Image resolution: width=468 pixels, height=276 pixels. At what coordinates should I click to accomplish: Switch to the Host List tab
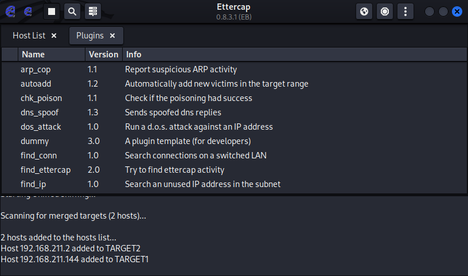29,36
